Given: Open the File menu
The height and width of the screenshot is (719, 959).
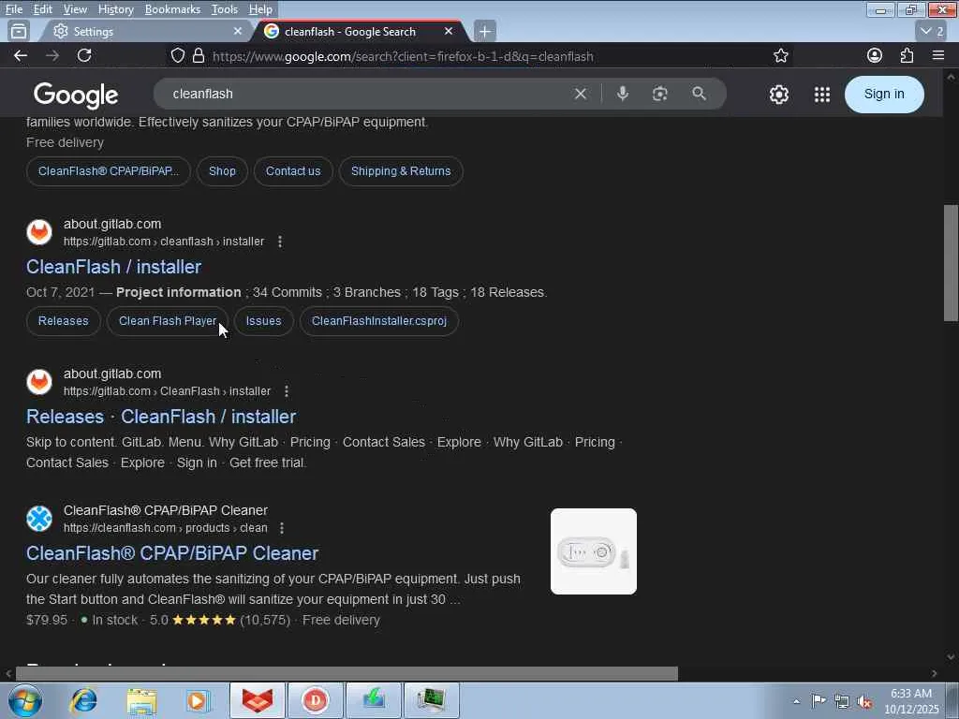Looking at the screenshot, I should [13, 9].
